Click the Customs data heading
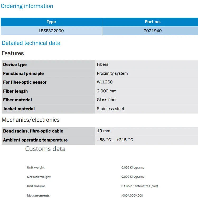The width and height of the screenshot is (198, 198). [x=45, y=149]
